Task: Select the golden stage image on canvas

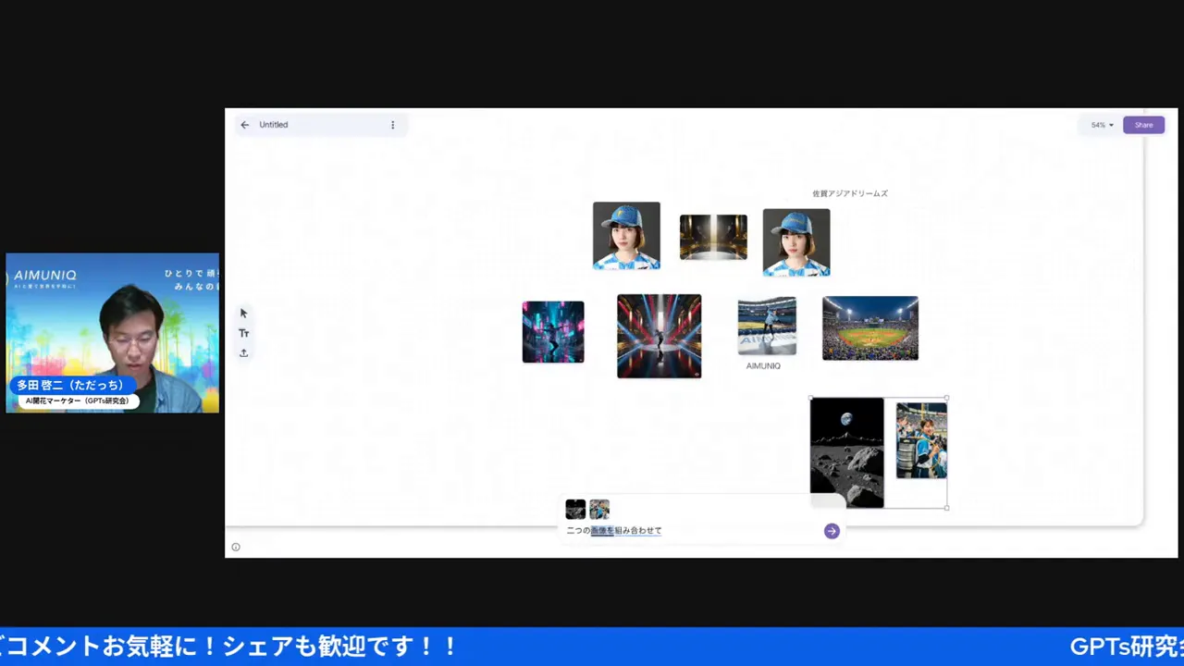Action: click(x=713, y=238)
